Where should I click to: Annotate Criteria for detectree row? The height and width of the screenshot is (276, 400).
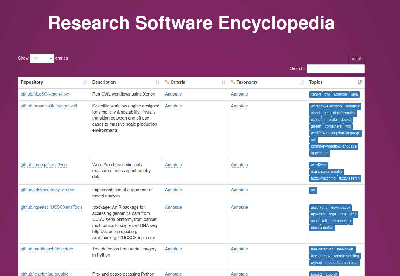(173, 249)
